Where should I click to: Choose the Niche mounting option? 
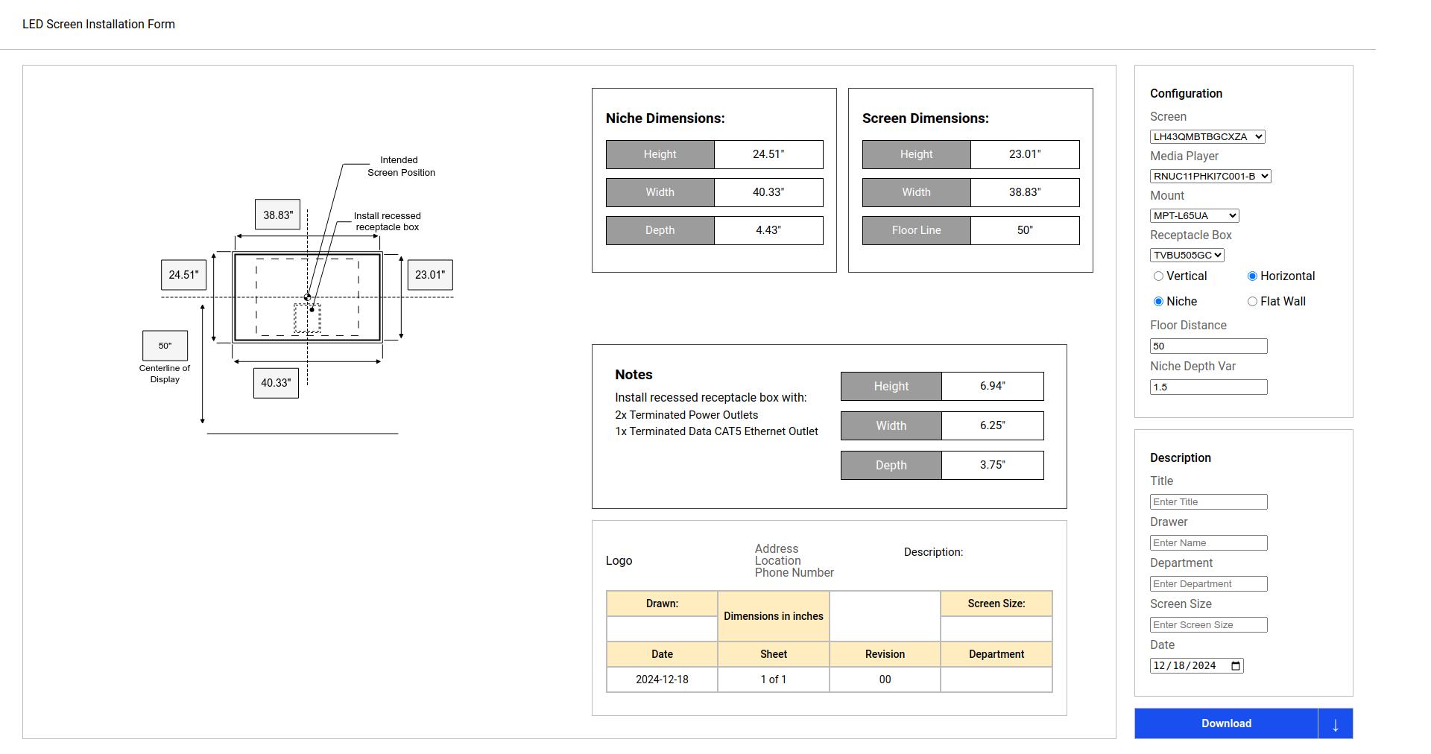(x=1158, y=302)
